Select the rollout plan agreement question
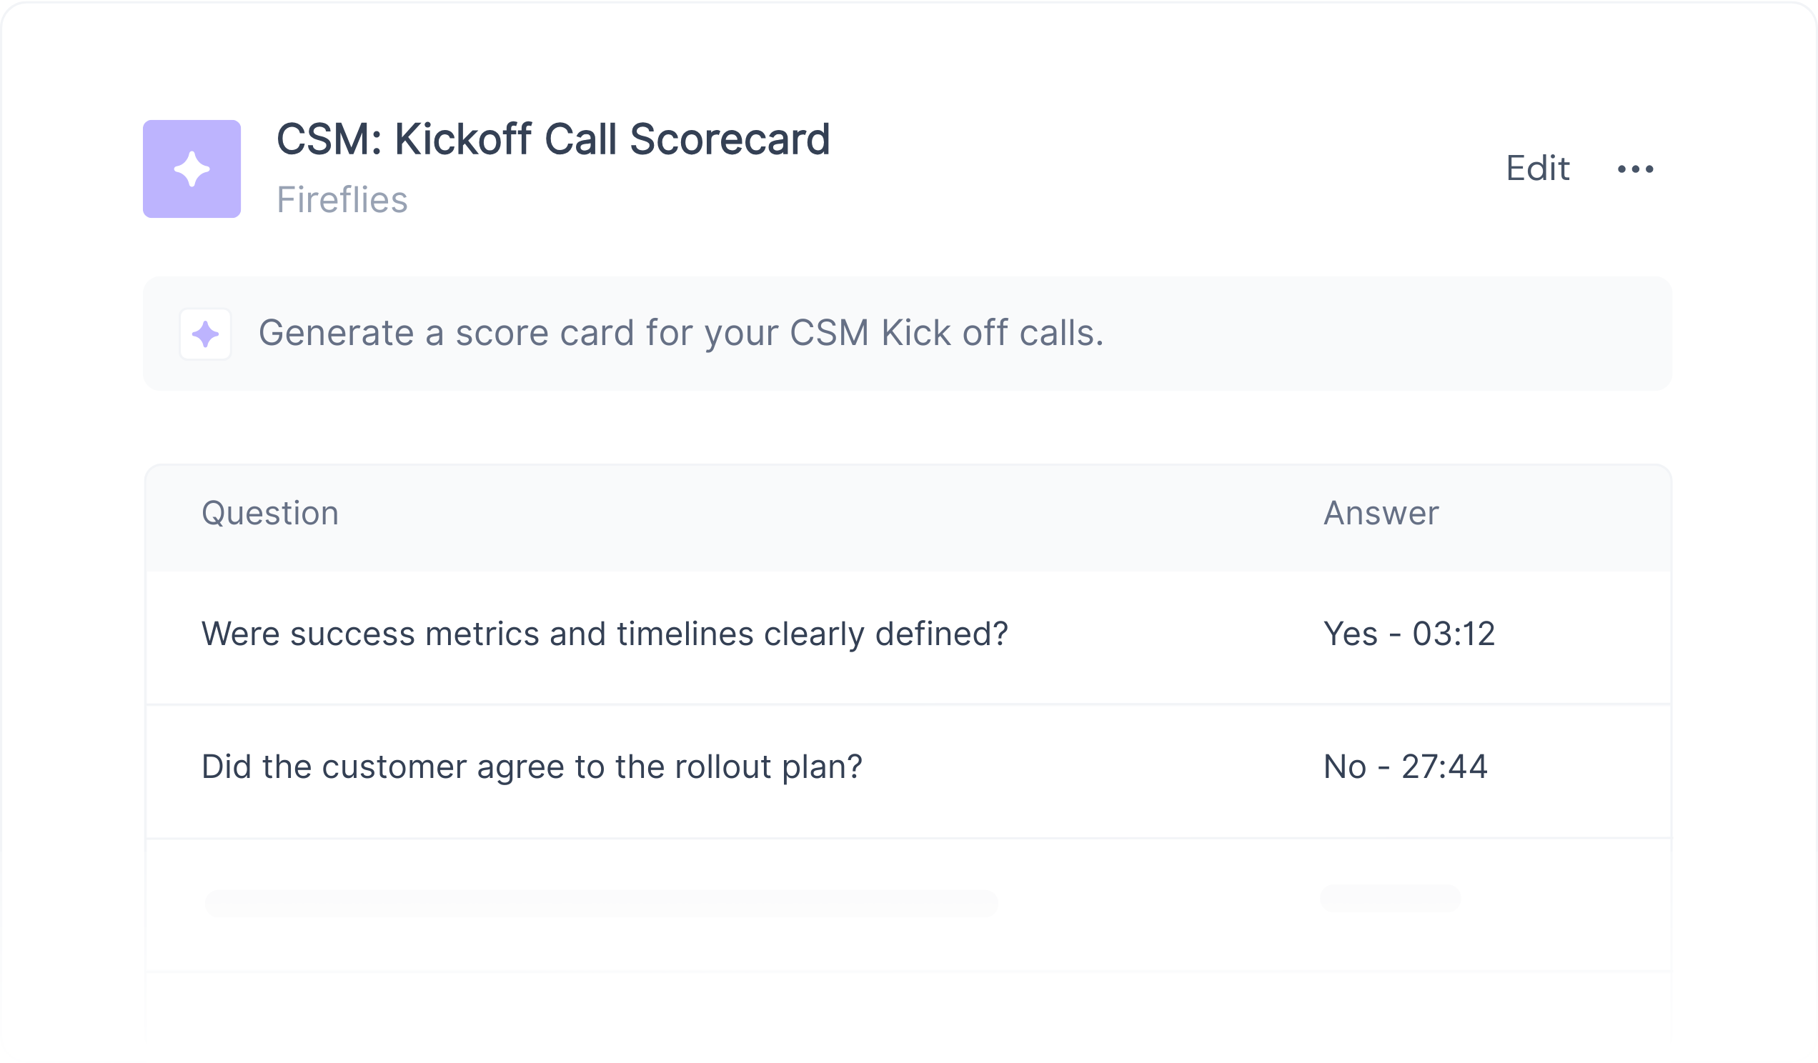The width and height of the screenshot is (1818, 1063). (x=532, y=767)
